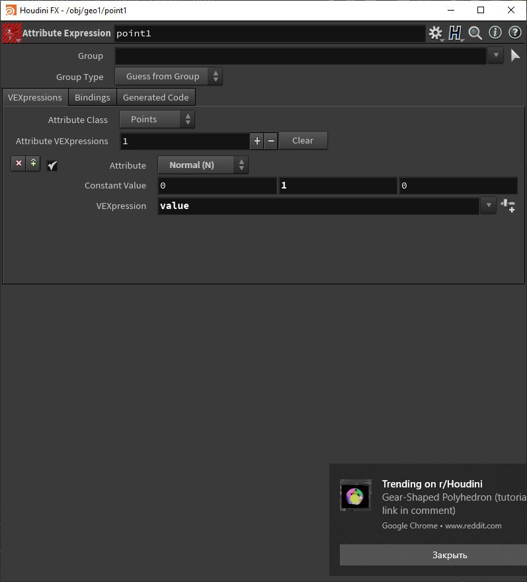Remove a VEXpression with minus button
The height and width of the screenshot is (582, 527).
[x=271, y=141]
